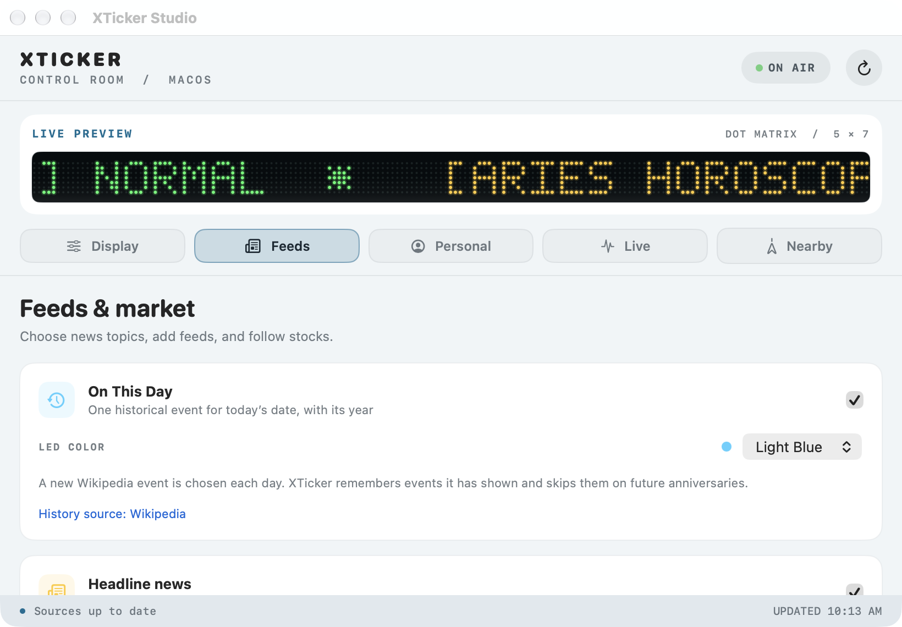Click the Headline news newspaper icon
This screenshot has height=627, width=902.
(x=57, y=590)
